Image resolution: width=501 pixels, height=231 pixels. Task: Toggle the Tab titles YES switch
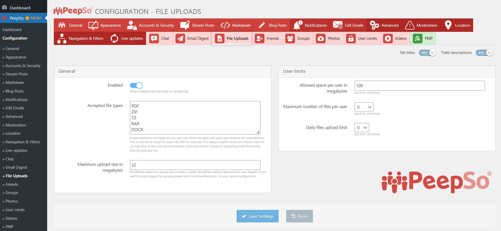tap(428, 53)
